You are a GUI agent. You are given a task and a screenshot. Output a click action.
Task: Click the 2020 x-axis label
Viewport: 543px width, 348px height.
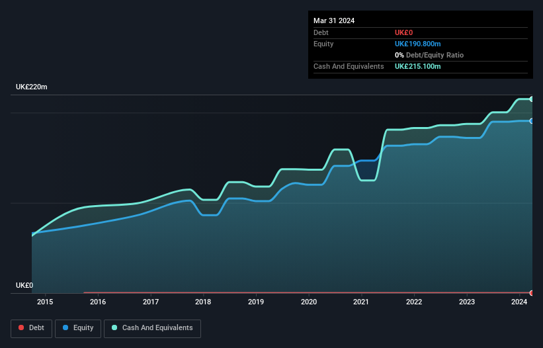pos(309,302)
